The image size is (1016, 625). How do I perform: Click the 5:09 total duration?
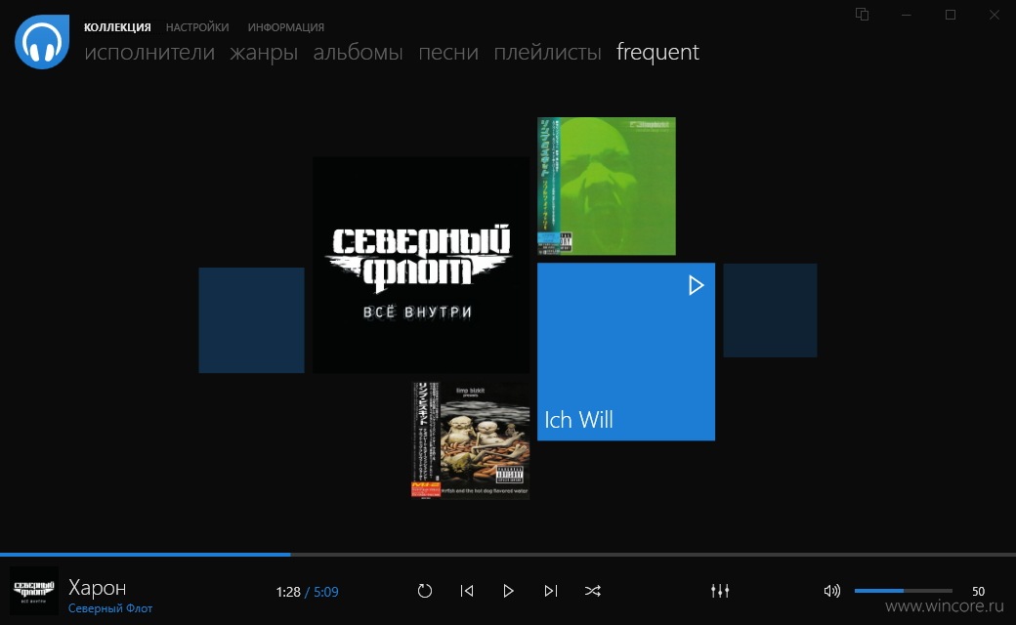point(326,592)
